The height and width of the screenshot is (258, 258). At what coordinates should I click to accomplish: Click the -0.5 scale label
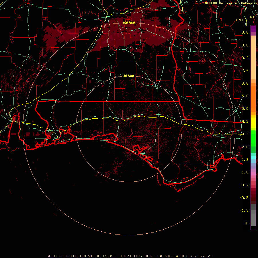244,198
